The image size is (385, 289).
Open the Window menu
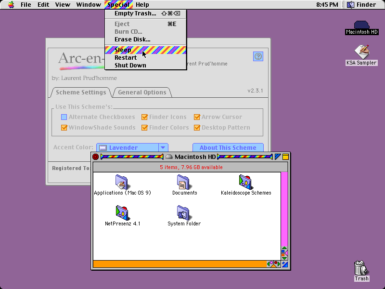89,5
